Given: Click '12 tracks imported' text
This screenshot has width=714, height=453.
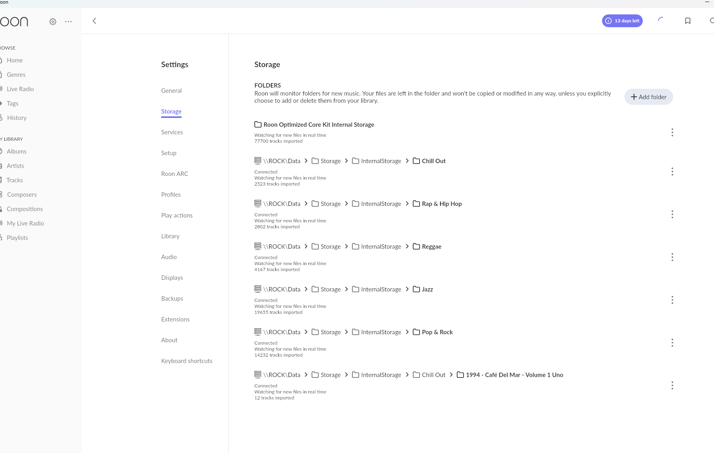Looking at the screenshot, I should click(x=274, y=398).
